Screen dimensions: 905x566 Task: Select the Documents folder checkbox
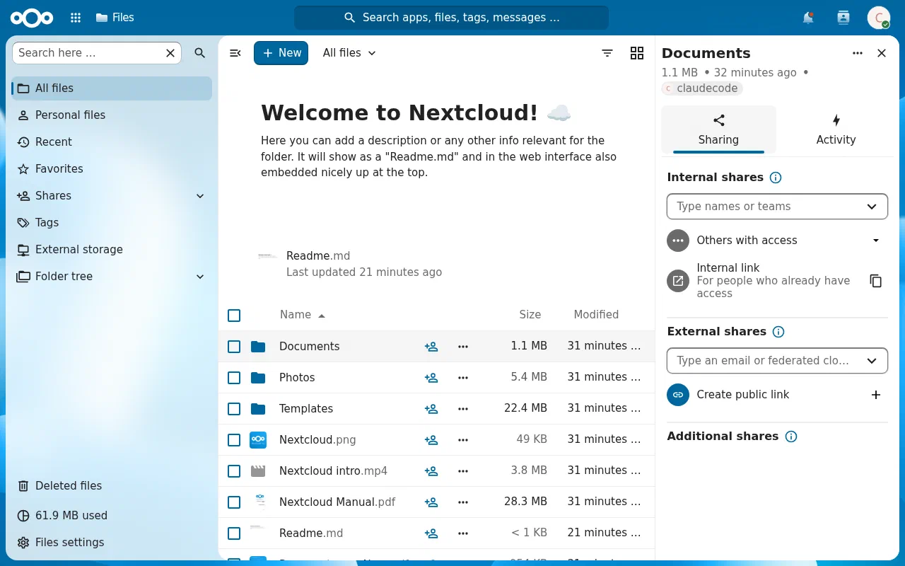tap(234, 347)
